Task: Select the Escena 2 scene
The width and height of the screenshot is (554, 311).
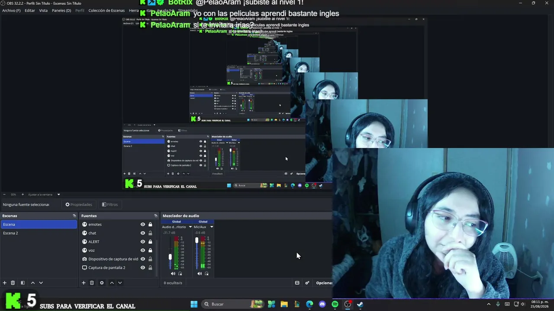Action: (39, 233)
